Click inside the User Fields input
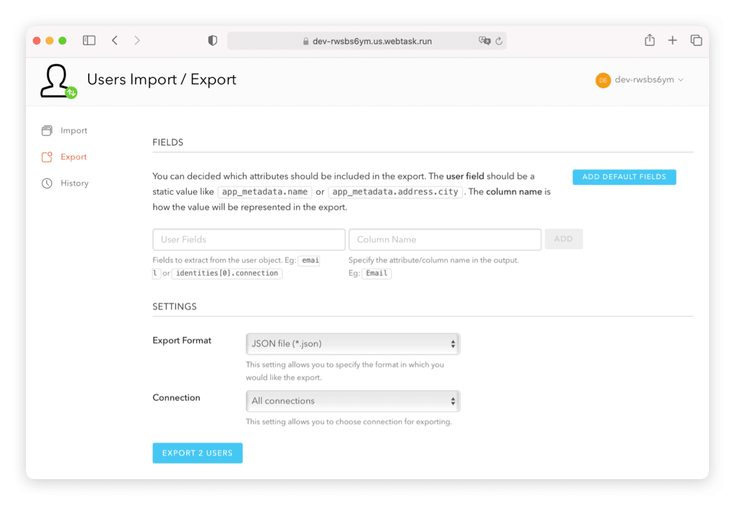Image resolution: width=735 pixels, height=505 pixels. pos(248,239)
